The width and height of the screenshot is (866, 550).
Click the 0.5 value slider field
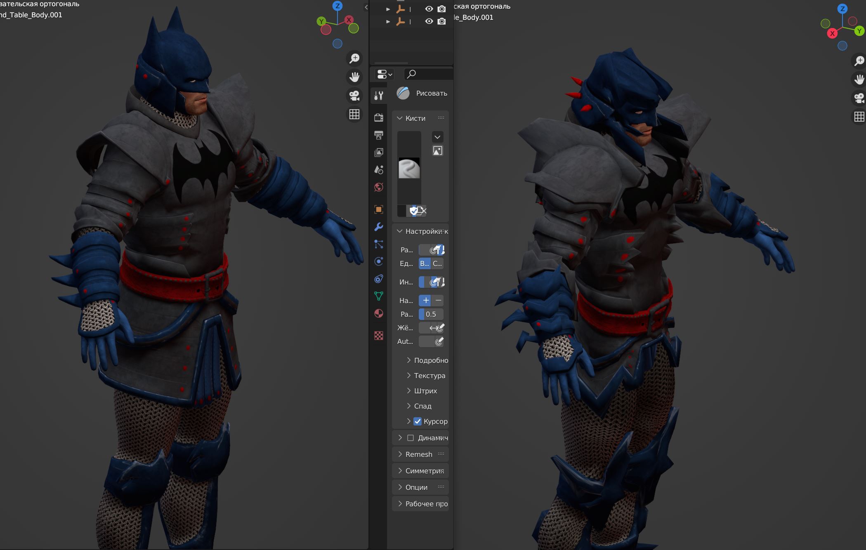pyautogui.click(x=431, y=314)
